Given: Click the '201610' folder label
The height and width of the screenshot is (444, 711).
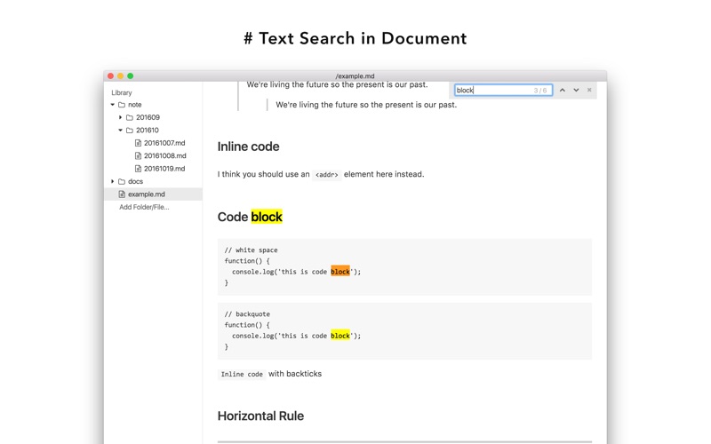Looking at the screenshot, I should click(148, 130).
